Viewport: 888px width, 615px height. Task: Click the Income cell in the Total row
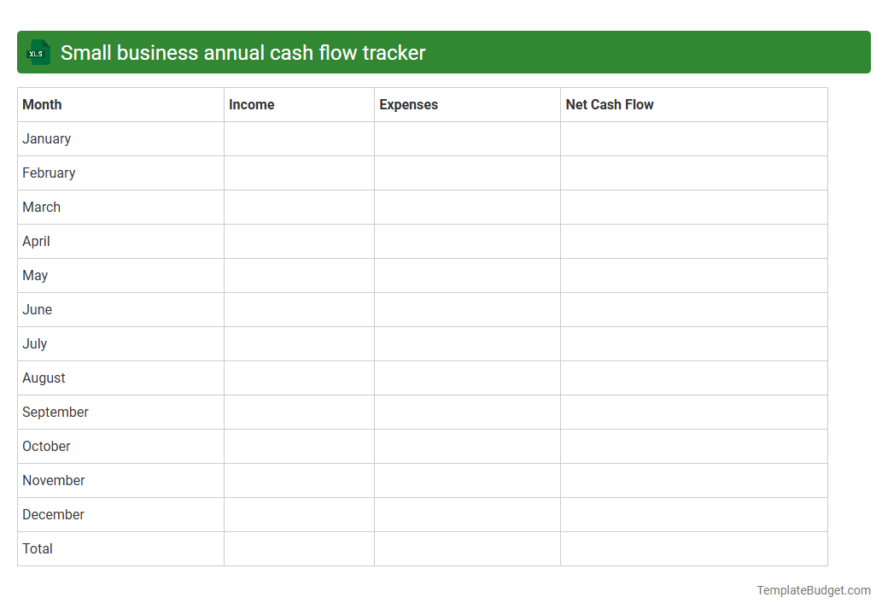(298, 548)
